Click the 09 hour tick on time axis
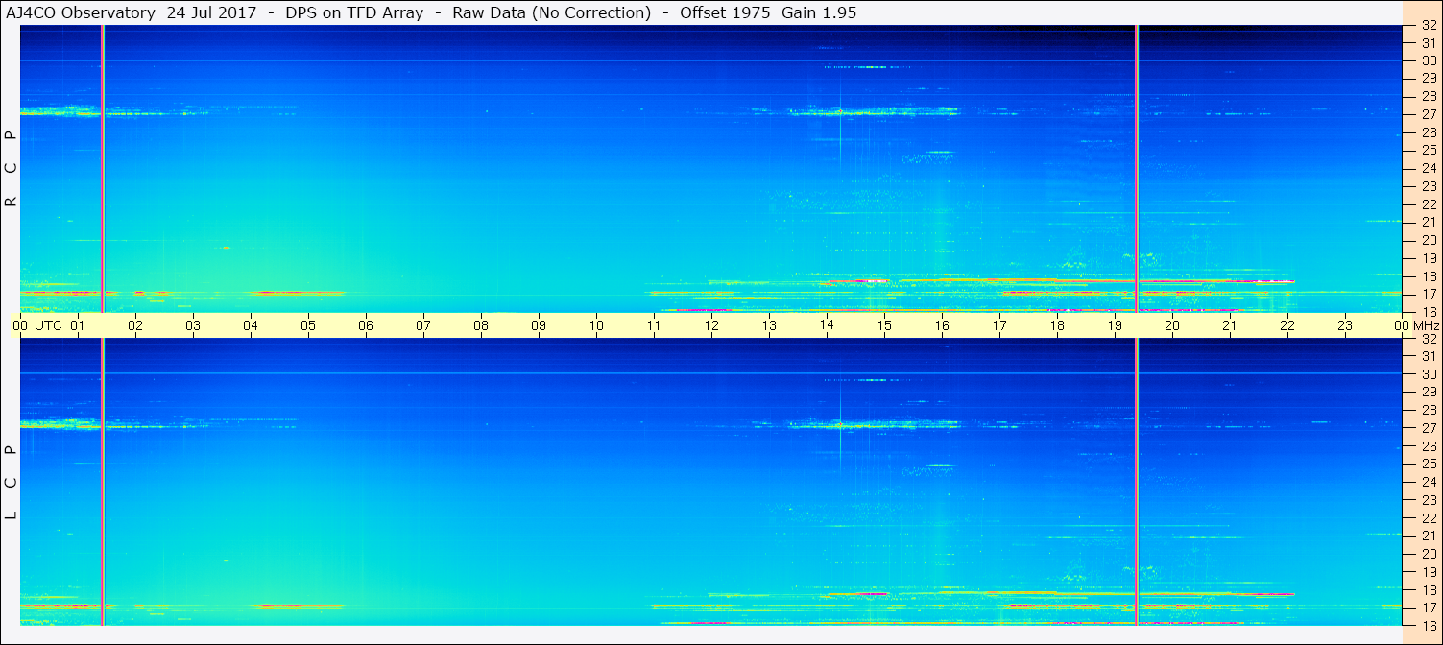Viewport: 1443px width, 645px height. tap(539, 325)
